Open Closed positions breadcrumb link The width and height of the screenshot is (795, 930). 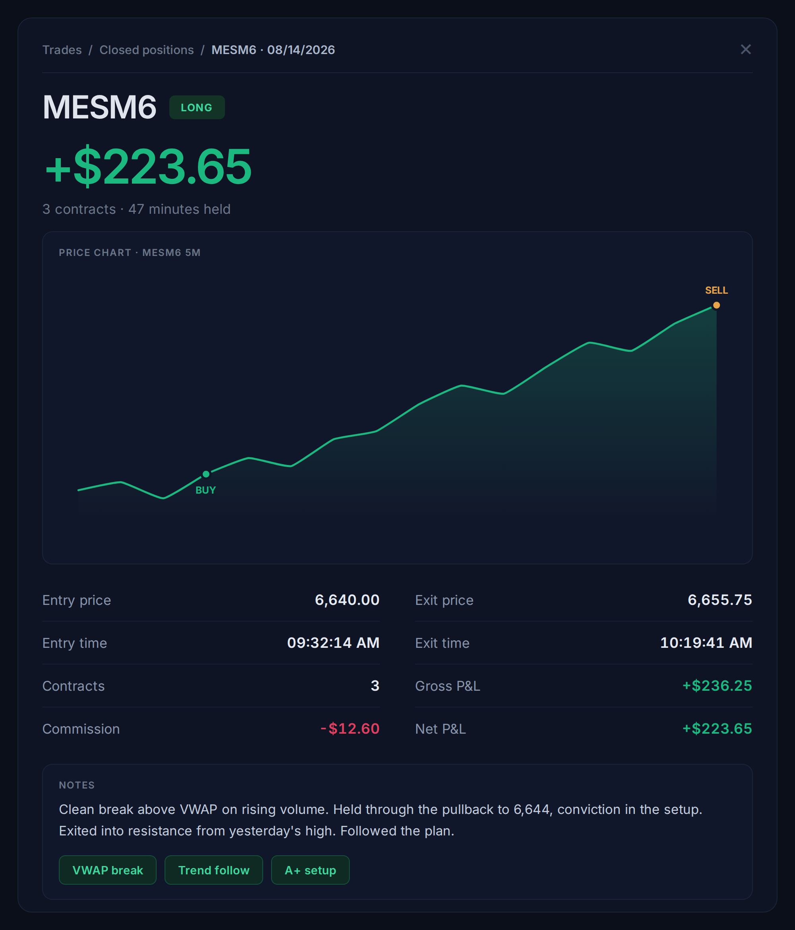coord(147,50)
